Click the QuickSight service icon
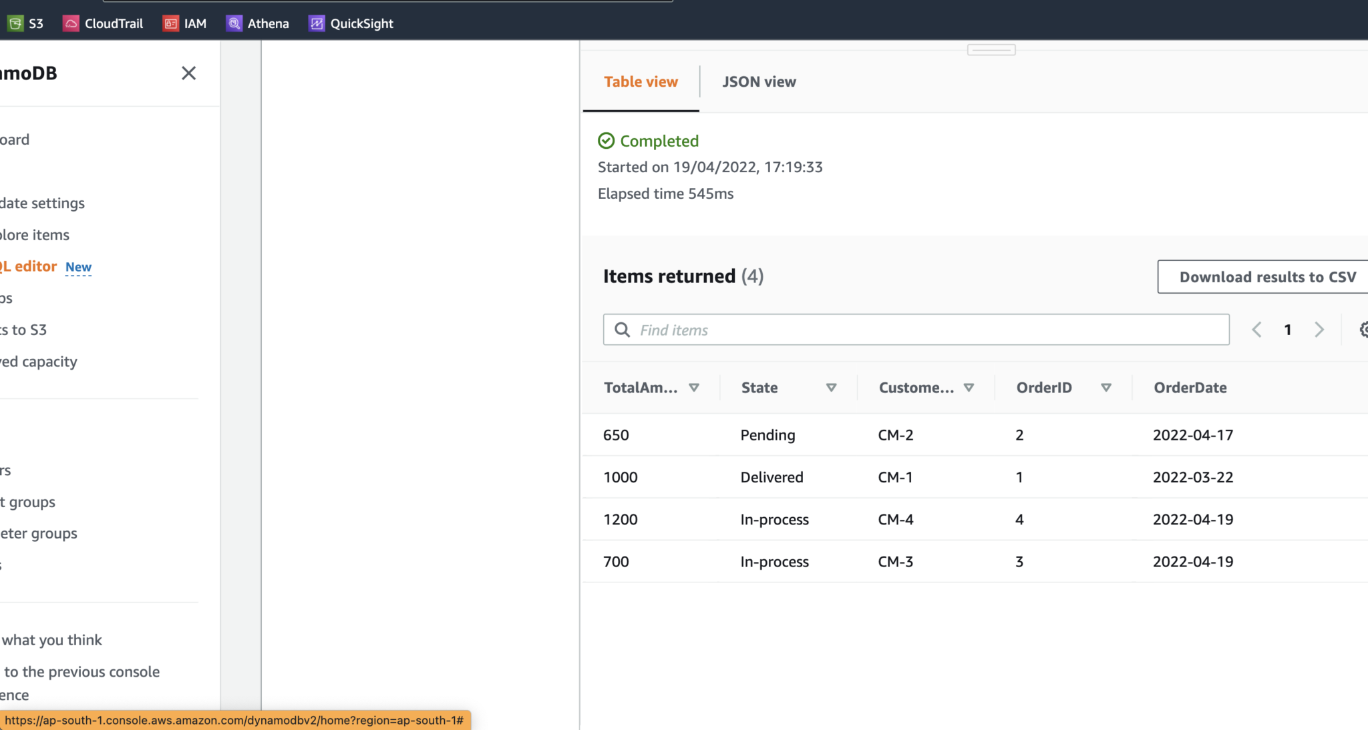This screenshot has width=1368, height=730. pos(317,23)
